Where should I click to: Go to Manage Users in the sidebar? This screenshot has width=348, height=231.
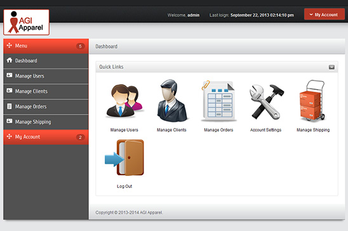(x=46, y=76)
